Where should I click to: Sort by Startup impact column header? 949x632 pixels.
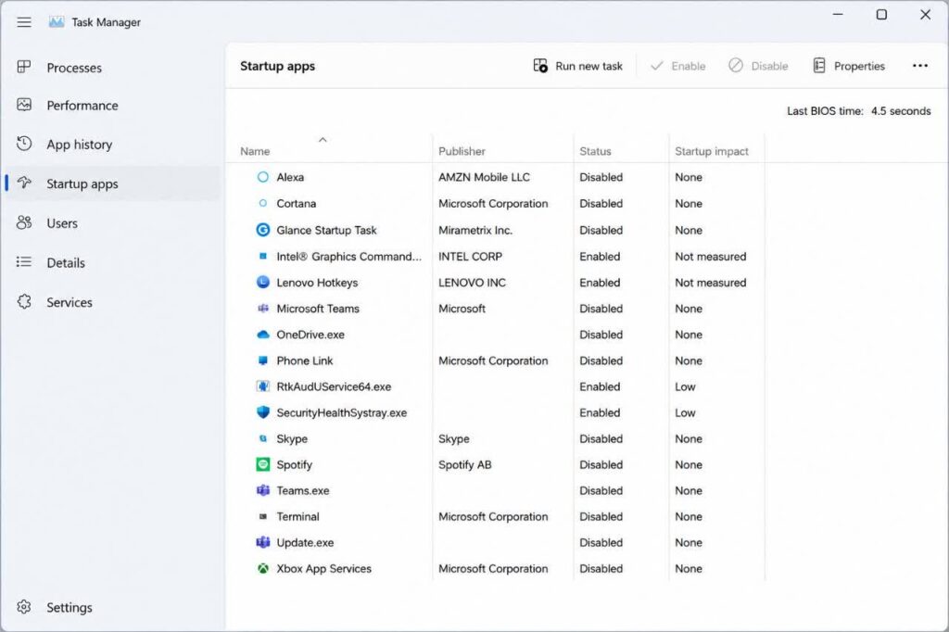[711, 151]
